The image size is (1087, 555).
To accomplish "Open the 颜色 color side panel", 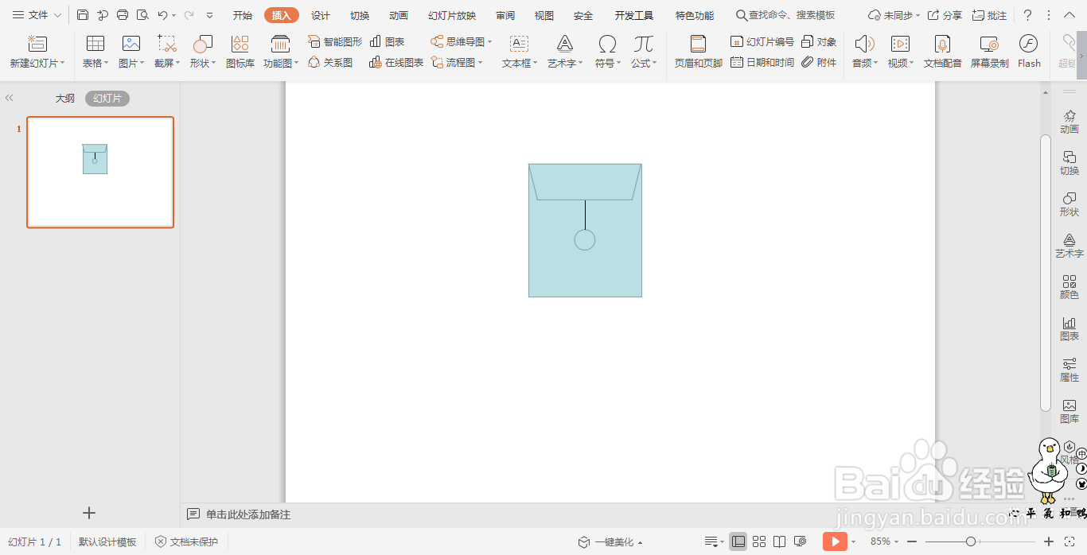I will point(1069,287).
